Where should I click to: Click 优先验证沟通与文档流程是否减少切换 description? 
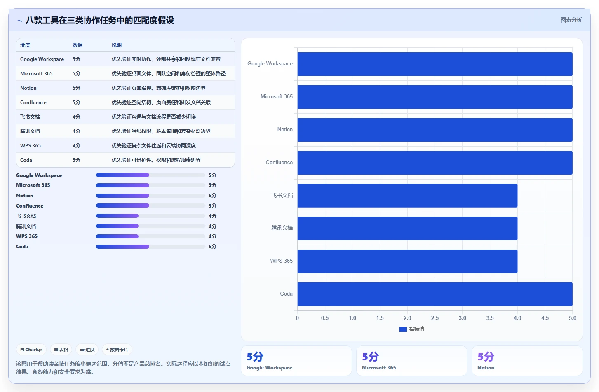(154, 117)
